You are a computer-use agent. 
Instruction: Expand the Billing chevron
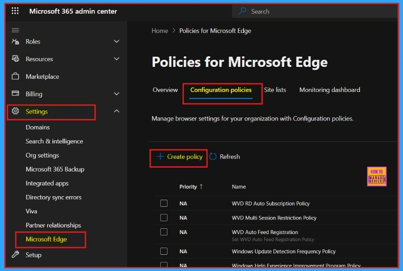pos(116,94)
